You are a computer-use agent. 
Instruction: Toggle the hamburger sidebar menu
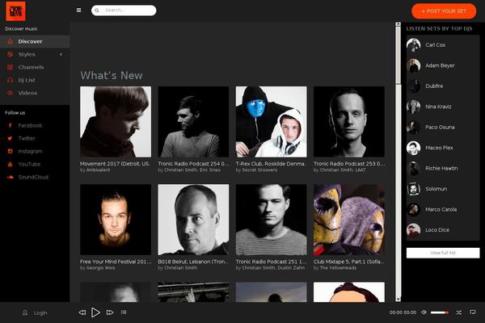click(79, 10)
